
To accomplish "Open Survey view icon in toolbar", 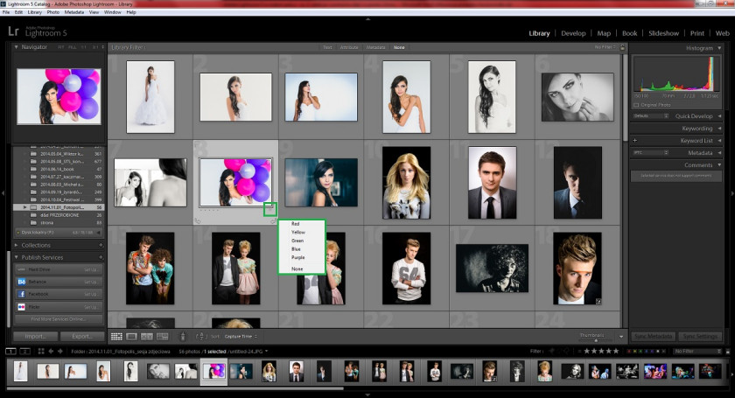I will point(162,337).
